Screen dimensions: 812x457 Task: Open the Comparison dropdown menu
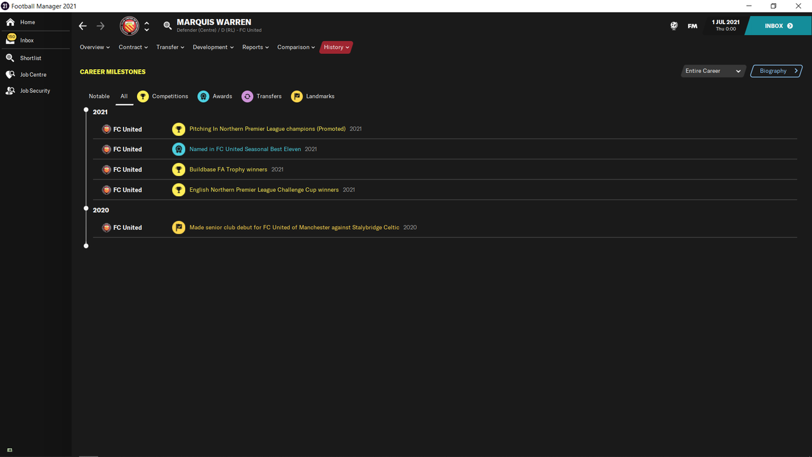[296, 47]
